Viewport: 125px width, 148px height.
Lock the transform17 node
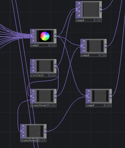(x=33, y=100)
